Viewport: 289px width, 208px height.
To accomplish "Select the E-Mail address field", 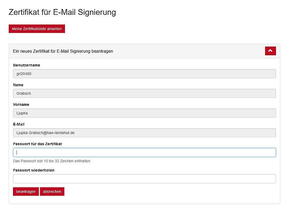I will pos(144,133).
